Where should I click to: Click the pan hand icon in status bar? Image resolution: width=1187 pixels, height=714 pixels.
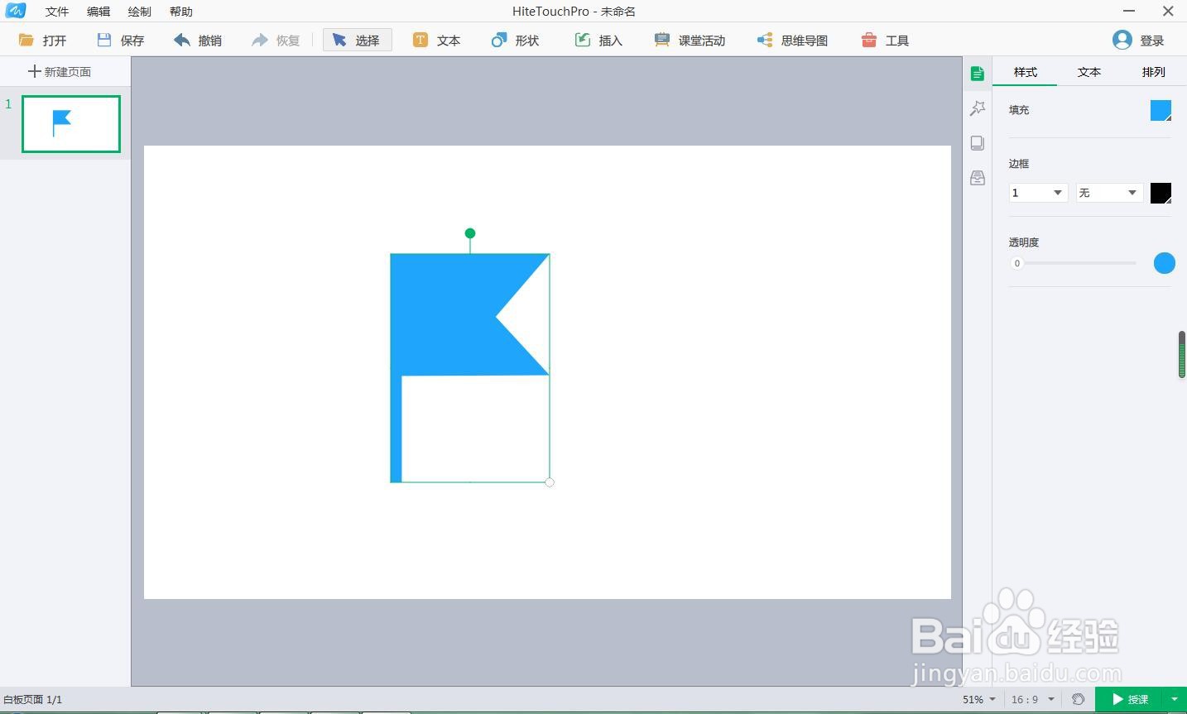click(1077, 699)
